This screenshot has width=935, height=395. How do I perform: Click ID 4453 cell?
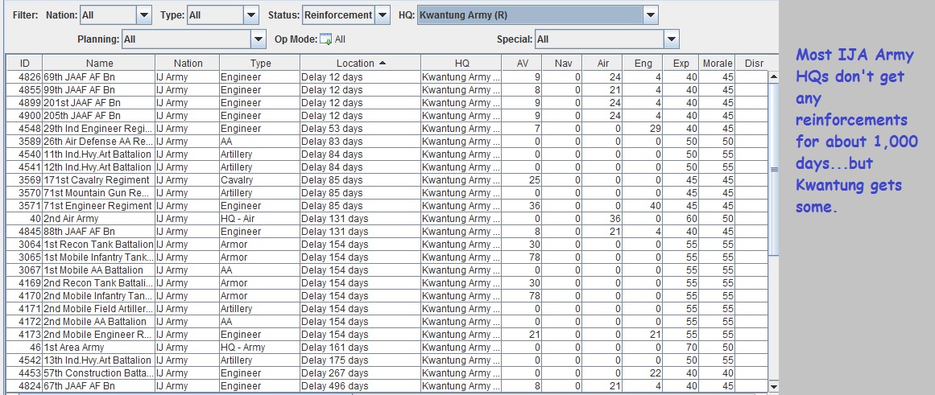click(x=24, y=373)
